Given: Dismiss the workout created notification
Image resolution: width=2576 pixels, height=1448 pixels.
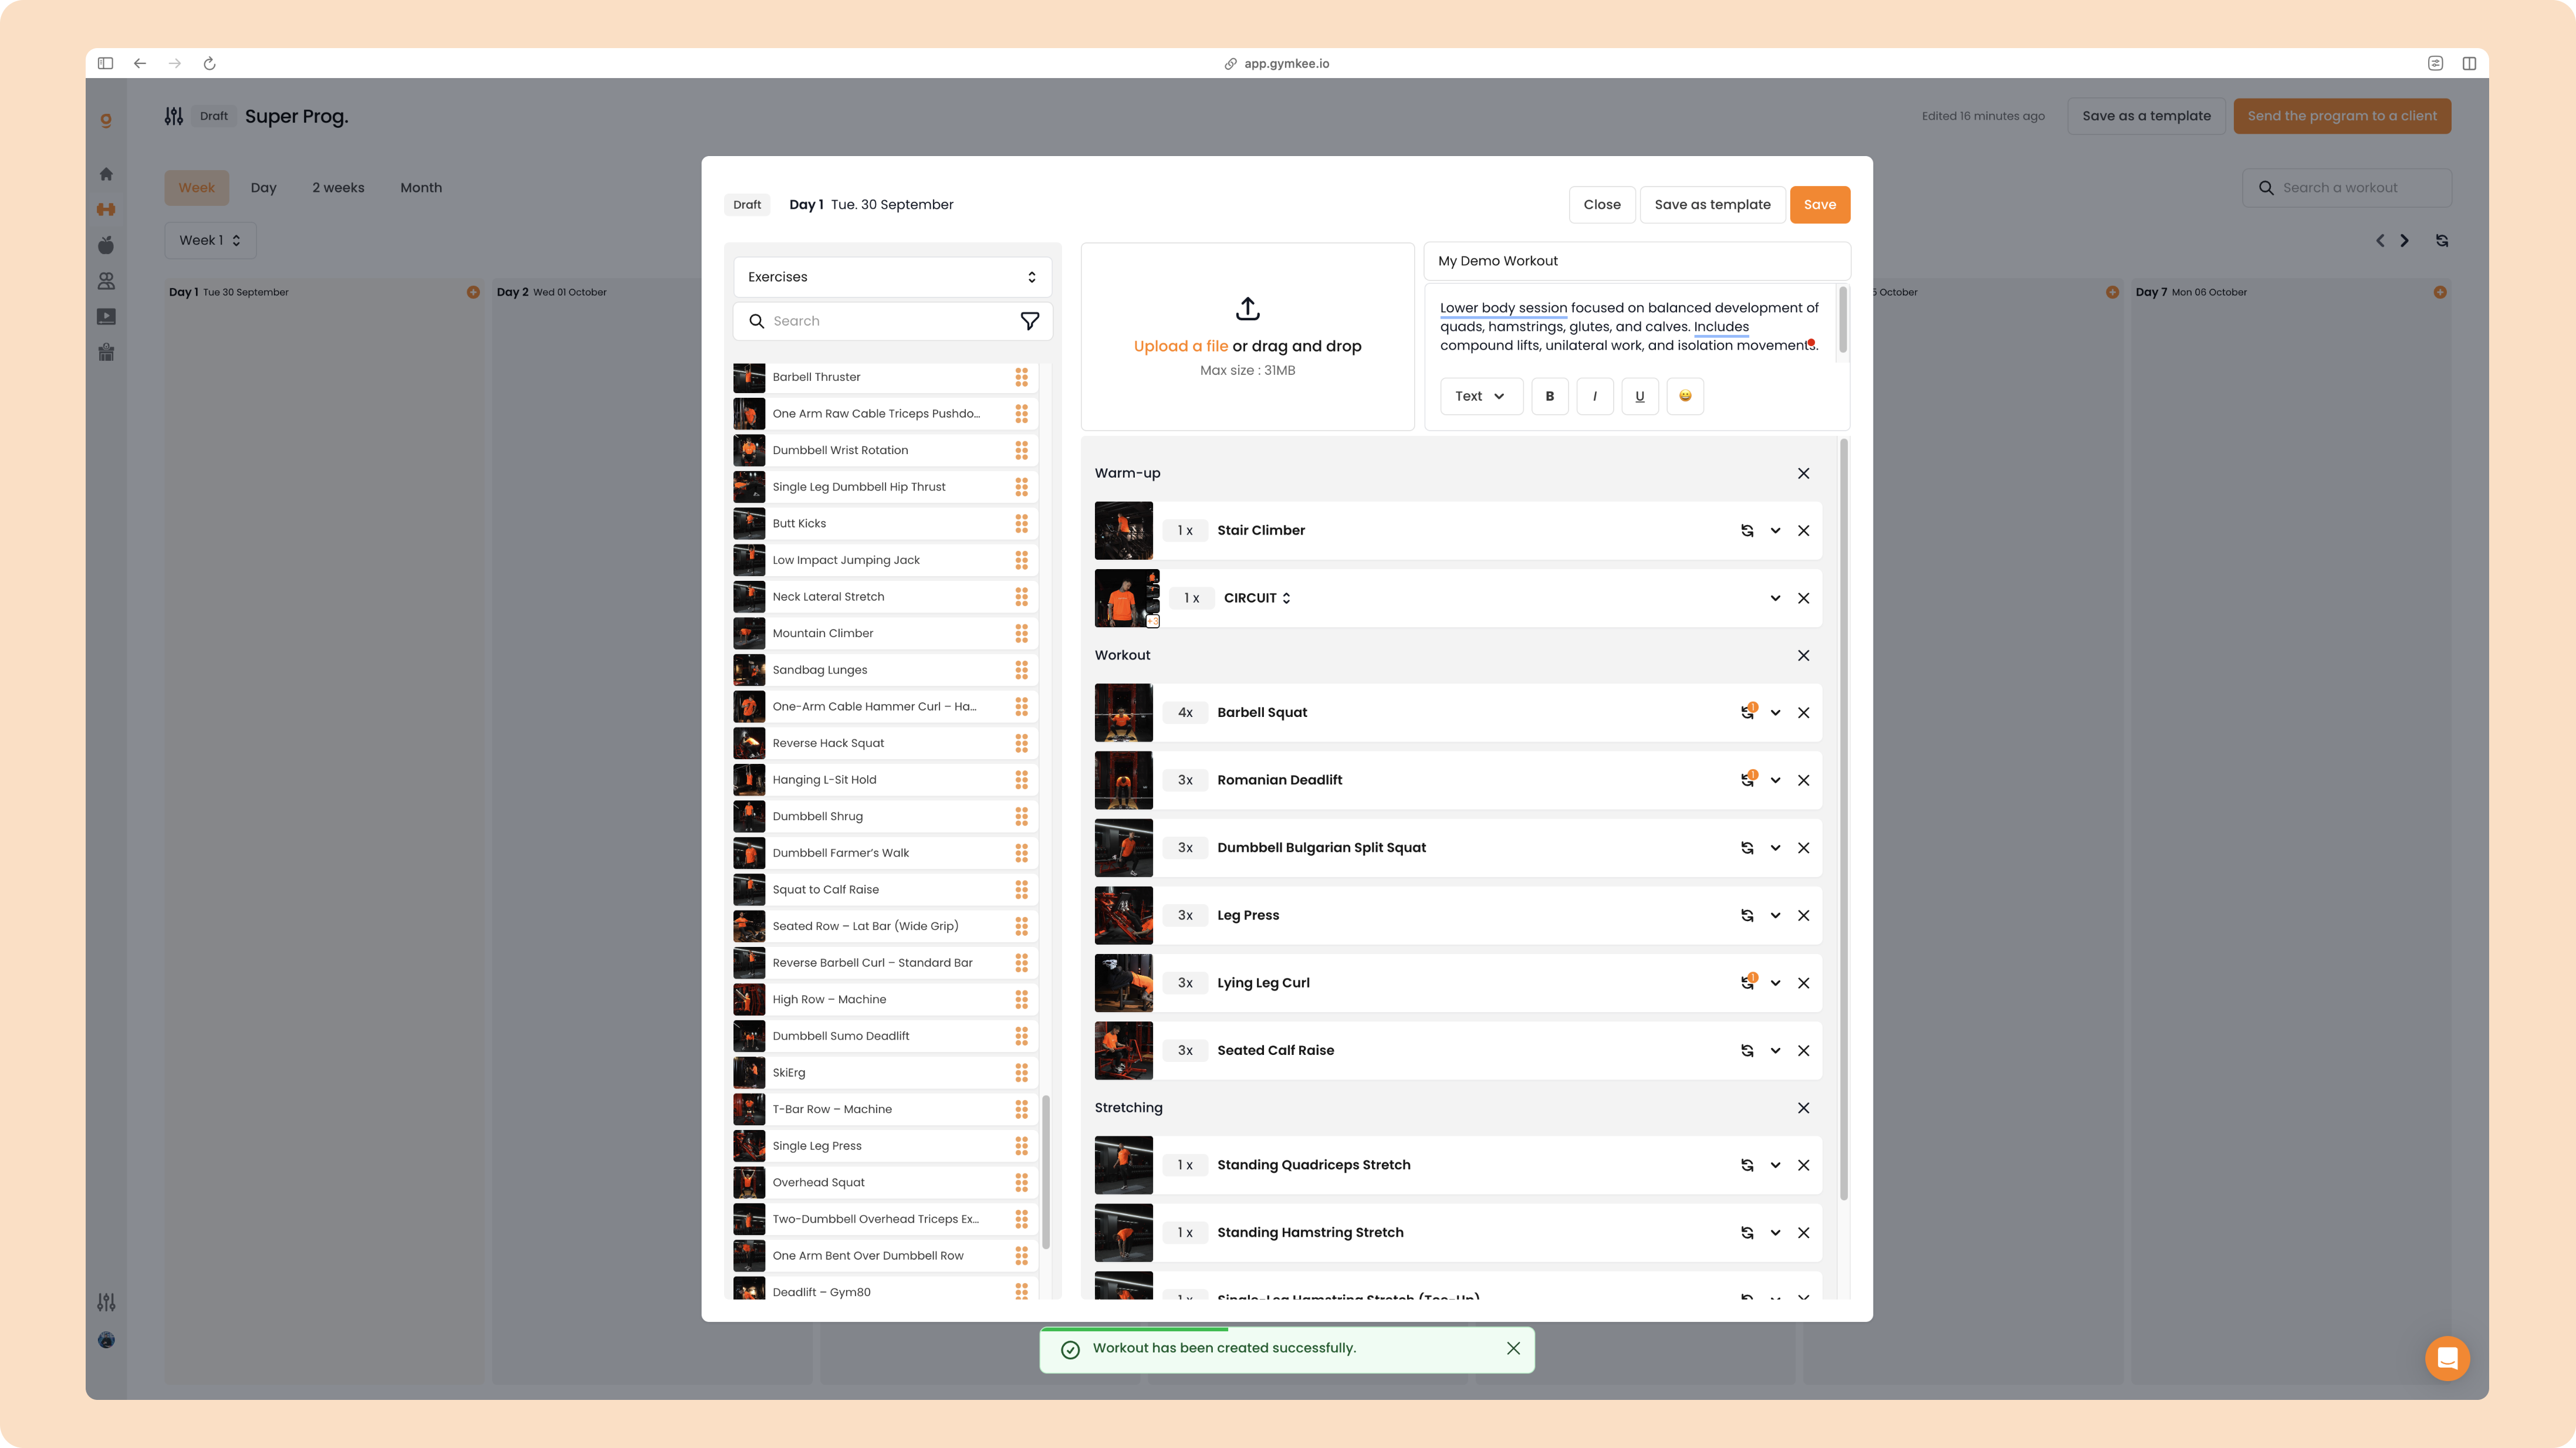Looking at the screenshot, I should (1513, 1348).
